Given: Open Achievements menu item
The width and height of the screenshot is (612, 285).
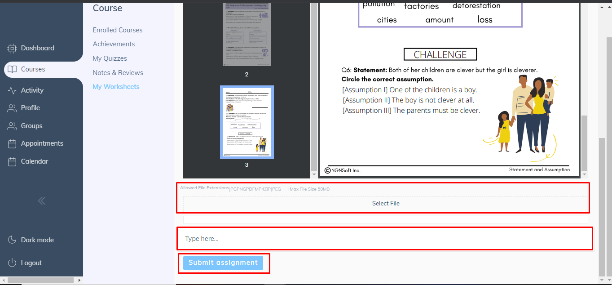Looking at the screenshot, I should tap(114, 44).
